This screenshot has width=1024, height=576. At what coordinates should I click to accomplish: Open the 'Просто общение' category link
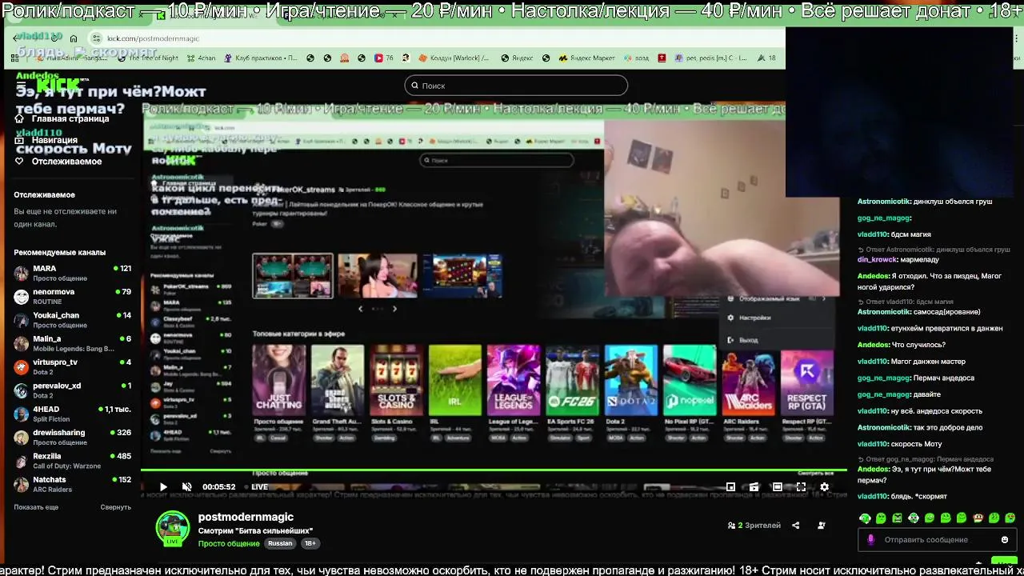229,543
